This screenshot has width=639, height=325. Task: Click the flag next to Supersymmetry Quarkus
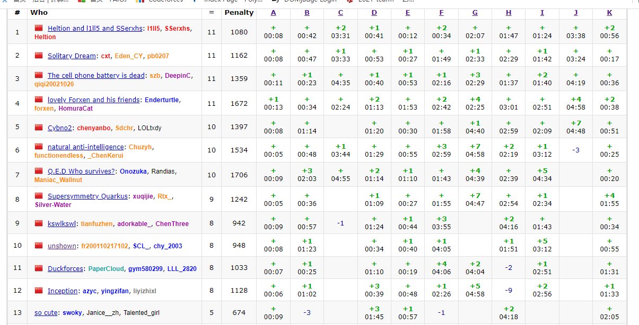point(39,196)
